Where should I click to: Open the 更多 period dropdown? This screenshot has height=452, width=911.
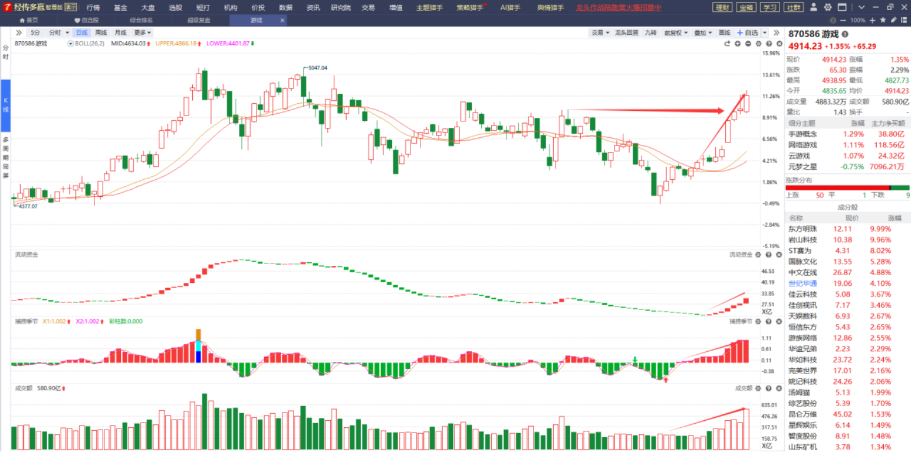[x=142, y=33]
